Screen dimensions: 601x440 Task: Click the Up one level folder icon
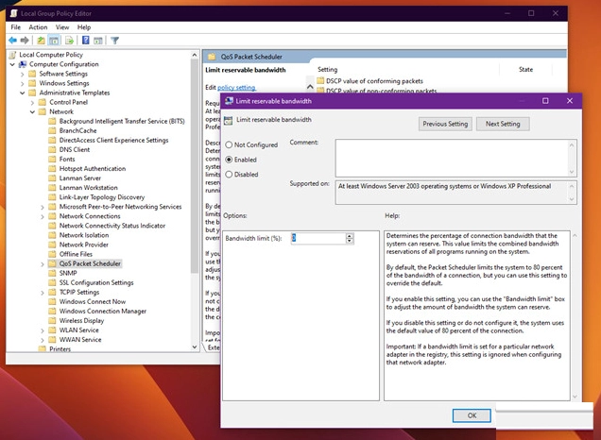pos(41,41)
